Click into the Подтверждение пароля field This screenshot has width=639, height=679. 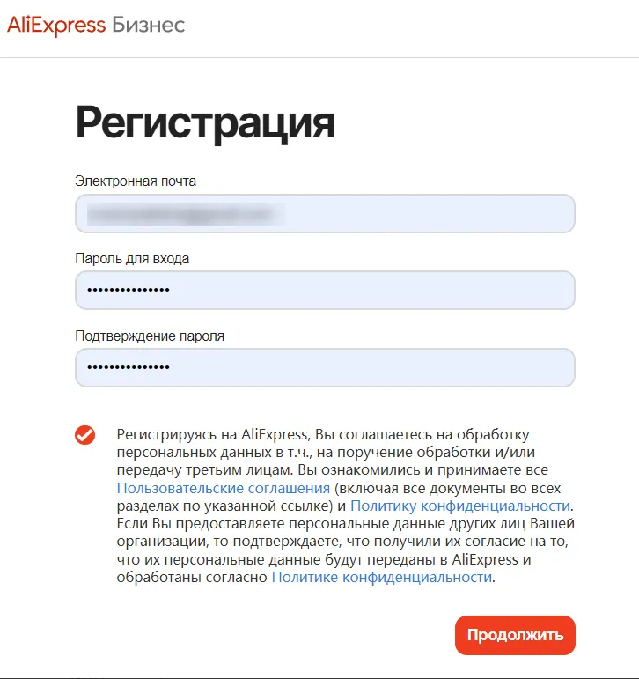pos(325,367)
